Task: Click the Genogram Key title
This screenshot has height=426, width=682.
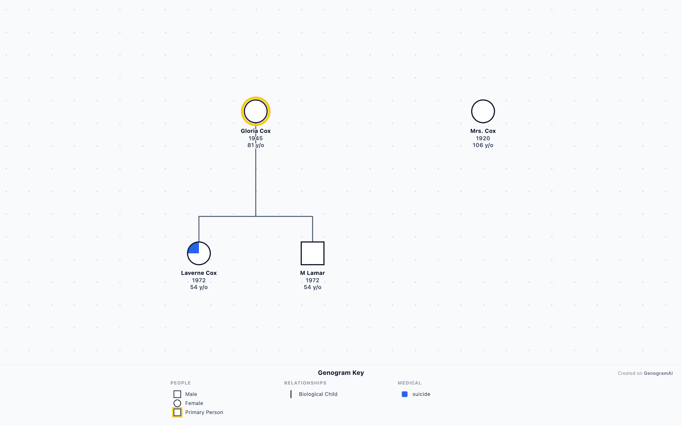Action: click(x=341, y=373)
